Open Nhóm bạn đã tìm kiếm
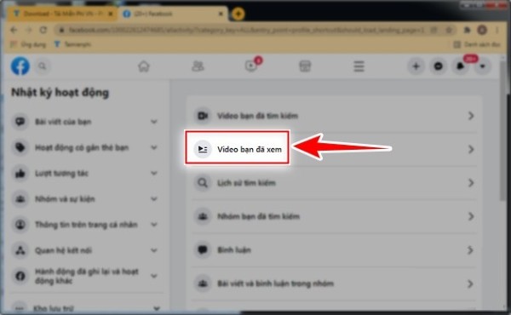The height and width of the screenshot is (315, 511). tap(334, 216)
